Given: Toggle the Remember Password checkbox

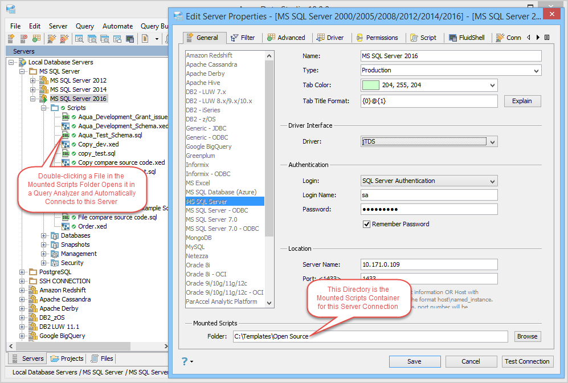Looking at the screenshot, I should [x=366, y=225].
